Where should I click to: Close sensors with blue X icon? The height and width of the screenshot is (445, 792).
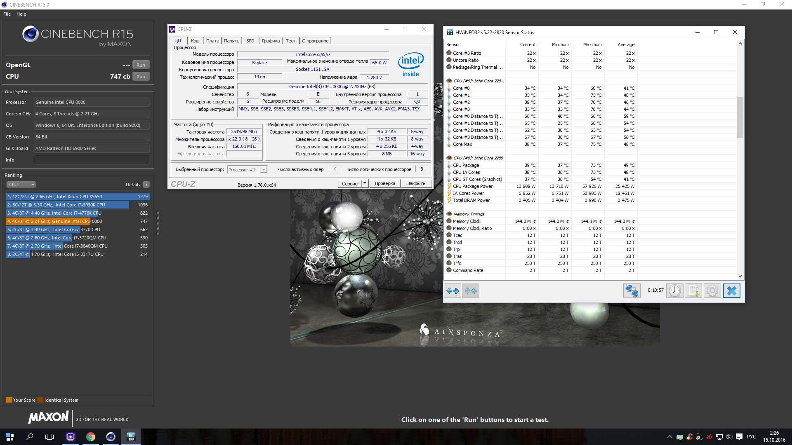point(731,291)
